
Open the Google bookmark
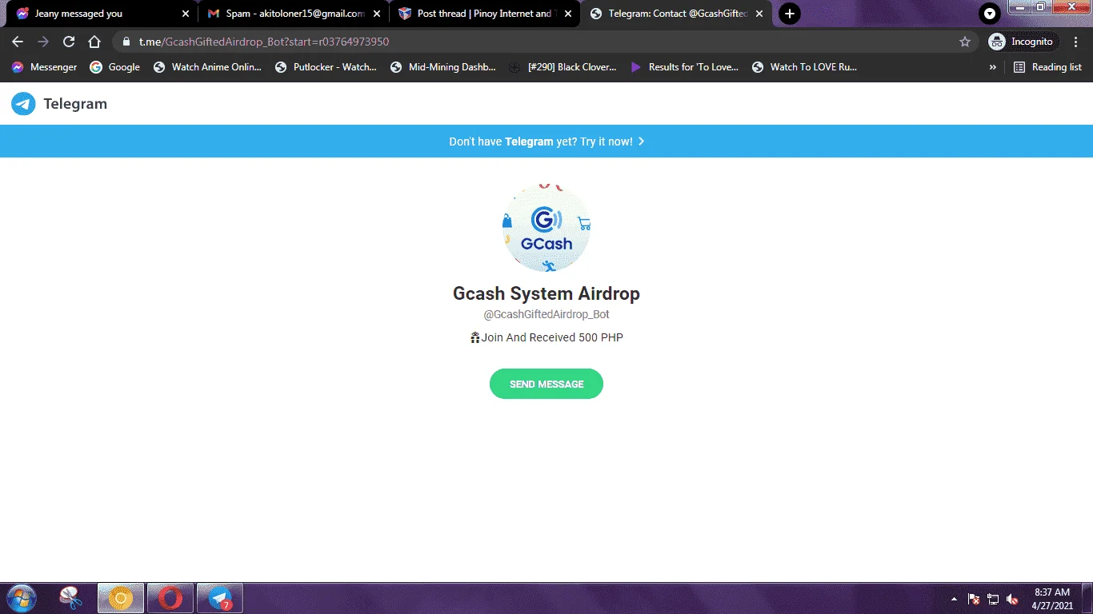tap(114, 67)
